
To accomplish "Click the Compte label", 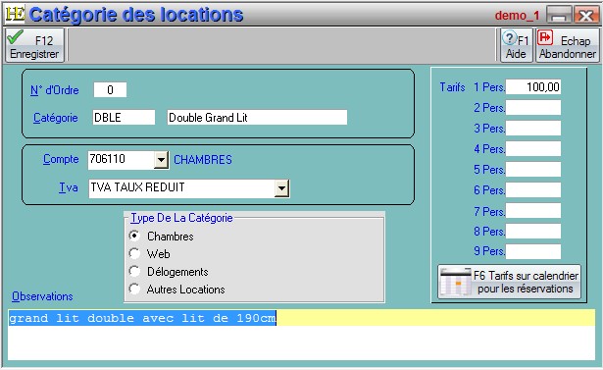I will click(x=61, y=159).
